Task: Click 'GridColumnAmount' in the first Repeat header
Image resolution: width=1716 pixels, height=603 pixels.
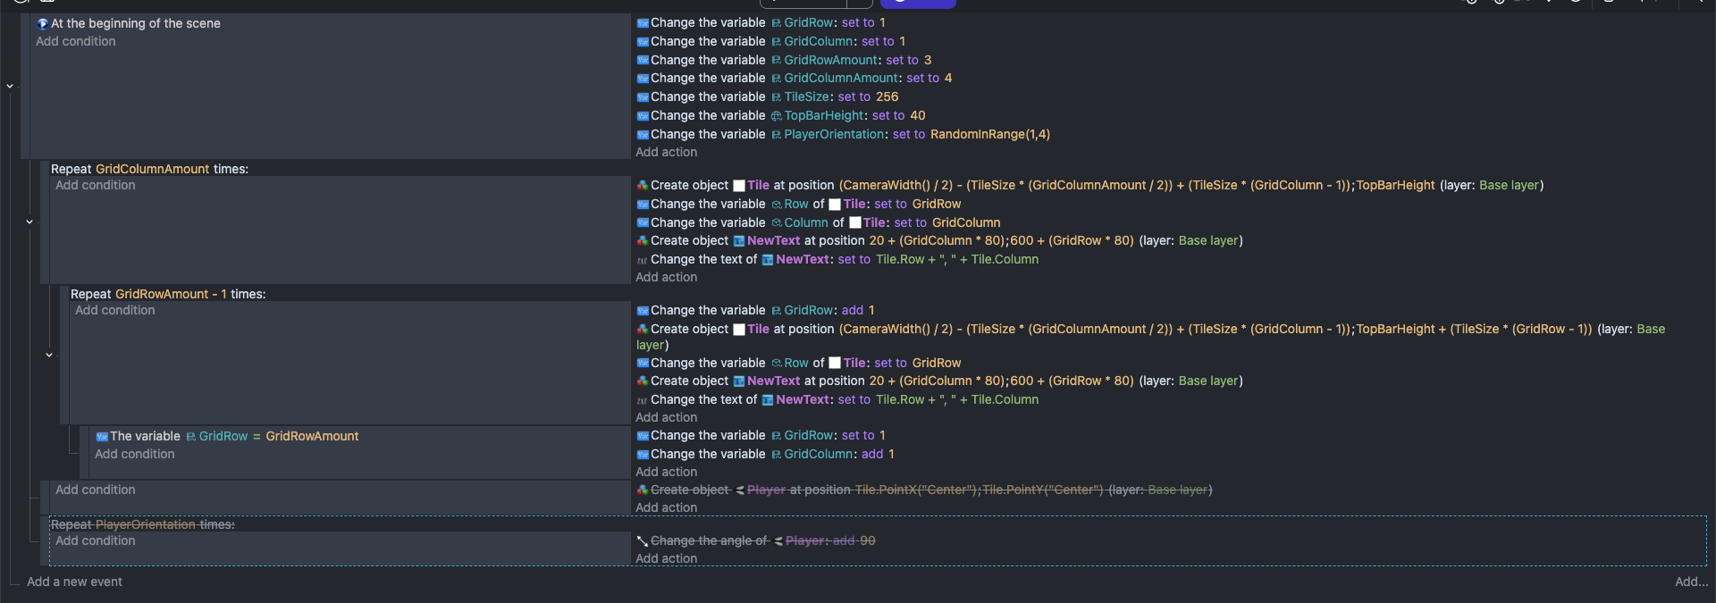Action: pyautogui.click(x=153, y=170)
